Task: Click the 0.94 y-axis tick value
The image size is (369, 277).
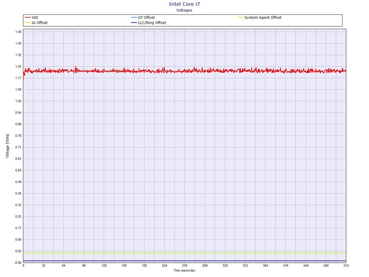Action: coord(18,113)
